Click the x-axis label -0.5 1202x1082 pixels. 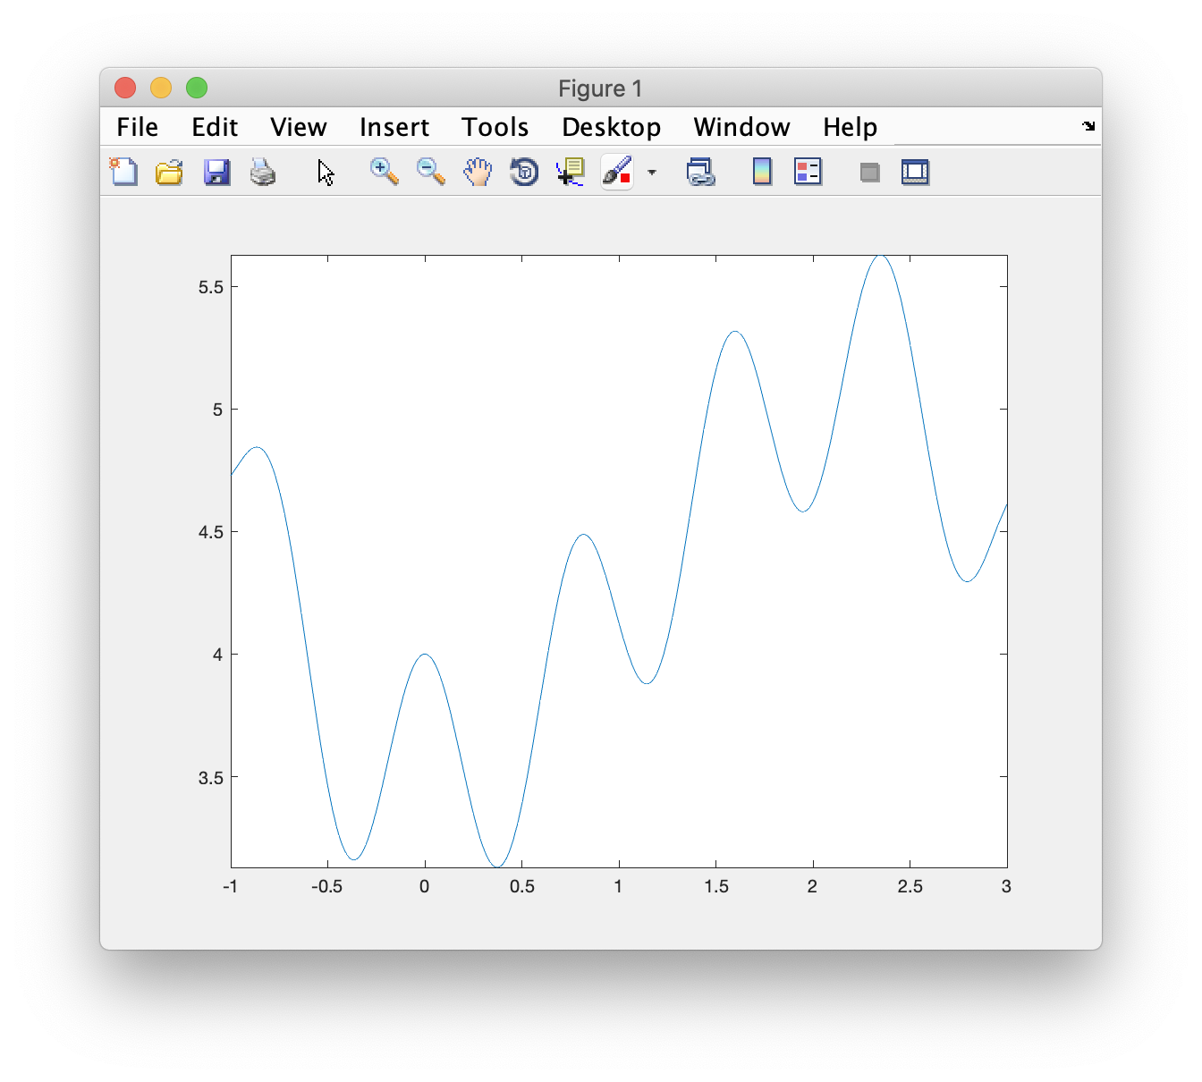327,886
